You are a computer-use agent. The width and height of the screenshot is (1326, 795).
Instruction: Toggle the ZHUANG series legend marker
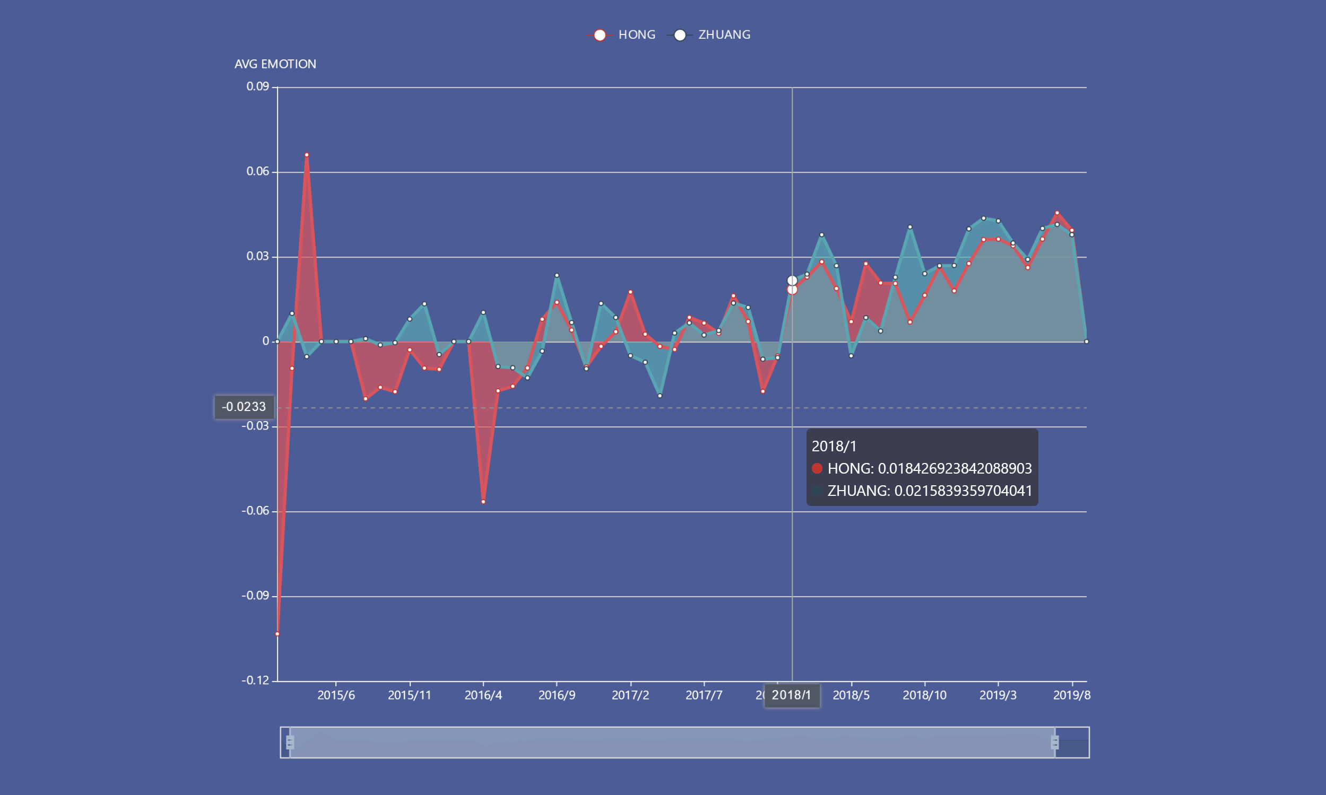pyautogui.click(x=680, y=35)
